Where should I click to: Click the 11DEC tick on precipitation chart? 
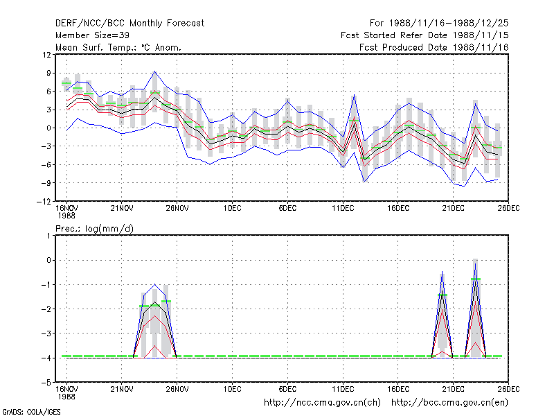343,390
